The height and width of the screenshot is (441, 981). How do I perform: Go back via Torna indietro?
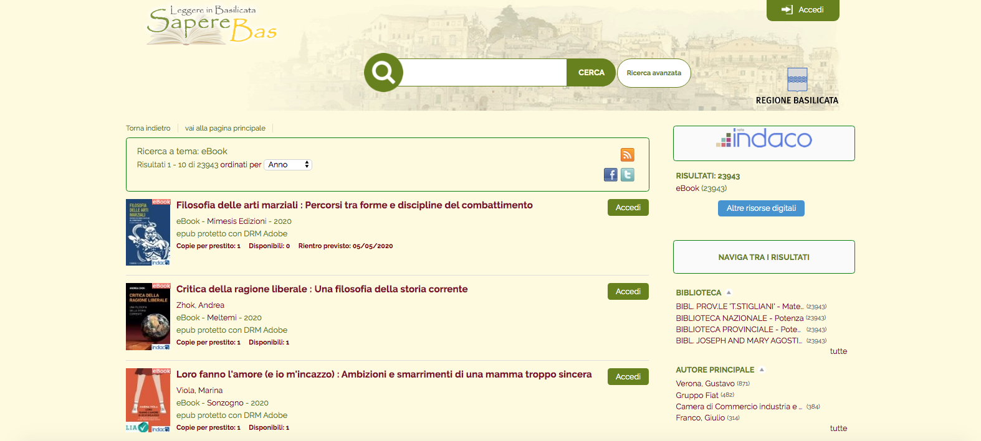pos(148,128)
